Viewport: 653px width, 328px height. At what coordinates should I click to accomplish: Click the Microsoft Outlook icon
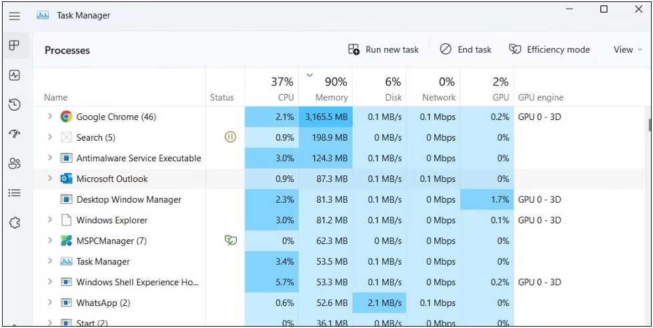pos(66,179)
